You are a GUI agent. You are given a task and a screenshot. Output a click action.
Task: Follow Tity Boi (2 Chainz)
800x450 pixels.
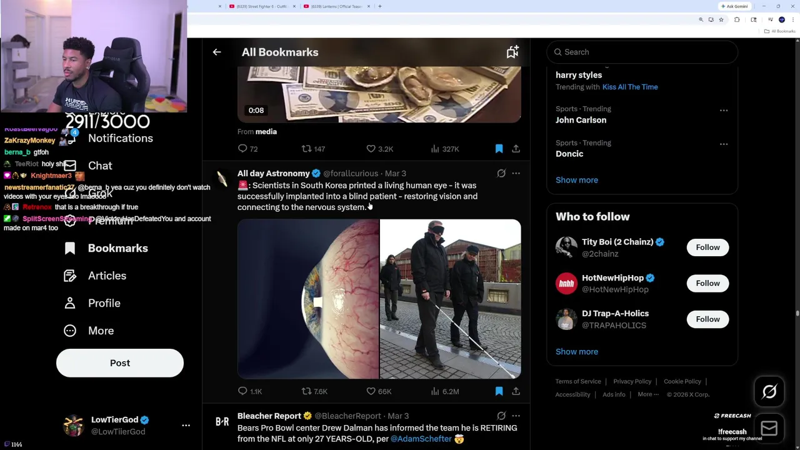(x=707, y=247)
